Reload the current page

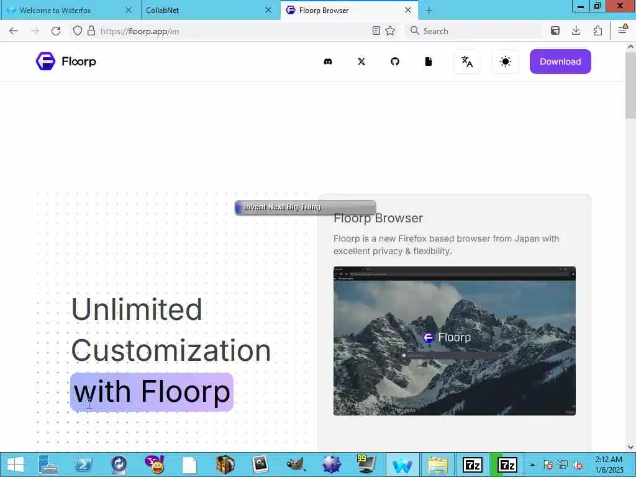[x=56, y=31]
